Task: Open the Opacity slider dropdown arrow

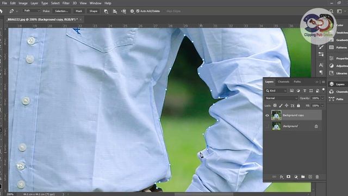Action: coord(322,98)
